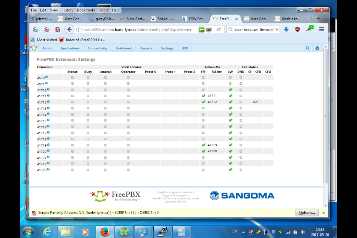Click inside the browser address bar
This screenshot has height=238, width=357.
pos(133,29)
